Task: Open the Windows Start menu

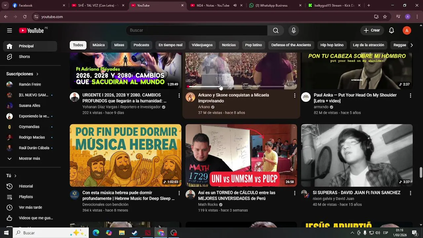Action: (x=6, y=233)
